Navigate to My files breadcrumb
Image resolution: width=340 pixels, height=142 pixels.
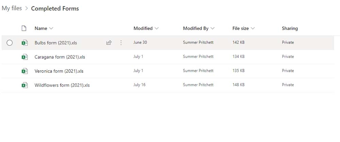click(x=12, y=8)
